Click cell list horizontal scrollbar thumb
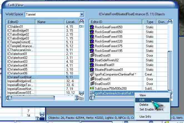The height and width of the screenshot is (123, 184). 33,98
